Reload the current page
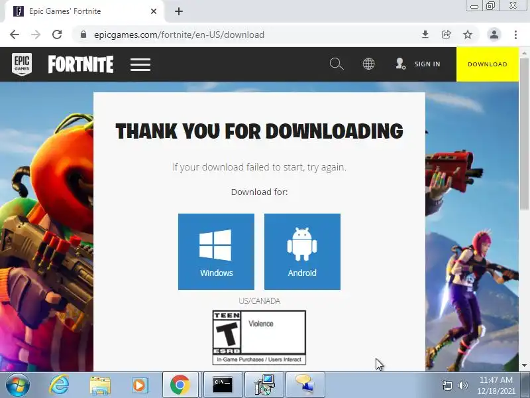 click(x=57, y=34)
